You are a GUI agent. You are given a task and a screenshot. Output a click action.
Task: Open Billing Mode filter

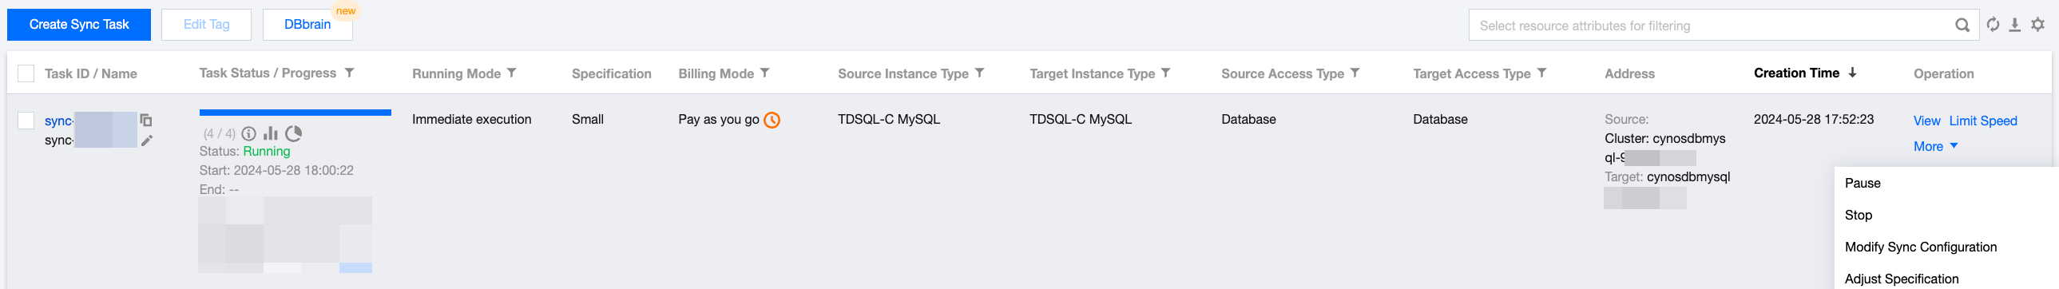click(x=765, y=73)
